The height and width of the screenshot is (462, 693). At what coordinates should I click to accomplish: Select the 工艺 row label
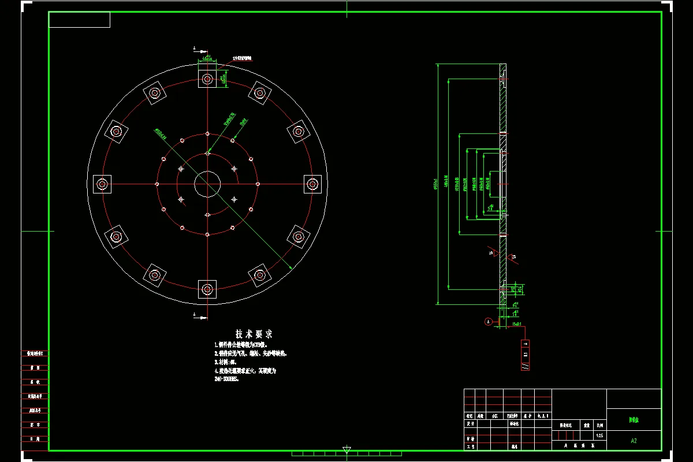(x=470, y=446)
